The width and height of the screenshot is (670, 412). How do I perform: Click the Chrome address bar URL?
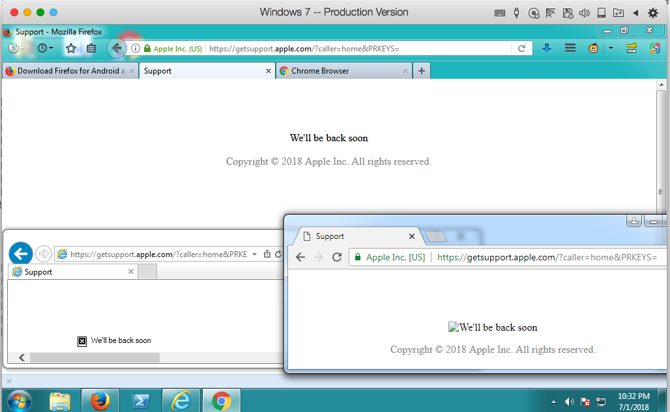[x=547, y=257]
